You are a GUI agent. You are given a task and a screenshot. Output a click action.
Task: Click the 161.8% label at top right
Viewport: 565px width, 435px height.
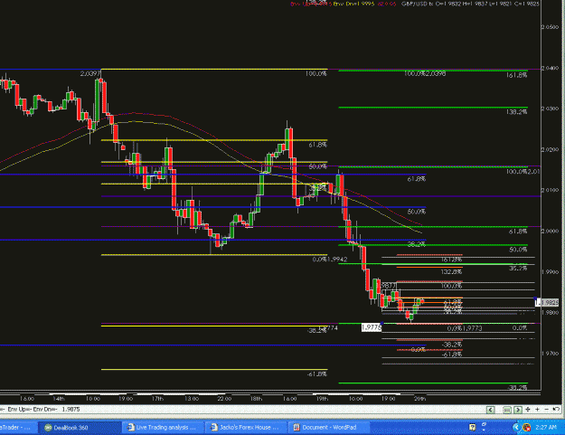(517, 75)
